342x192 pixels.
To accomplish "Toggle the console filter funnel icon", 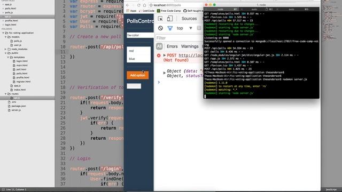I will (x=170, y=28).
